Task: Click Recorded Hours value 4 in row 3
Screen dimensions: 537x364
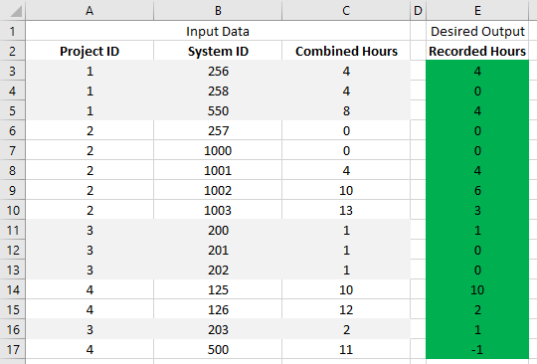Action: pyautogui.click(x=477, y=71)
